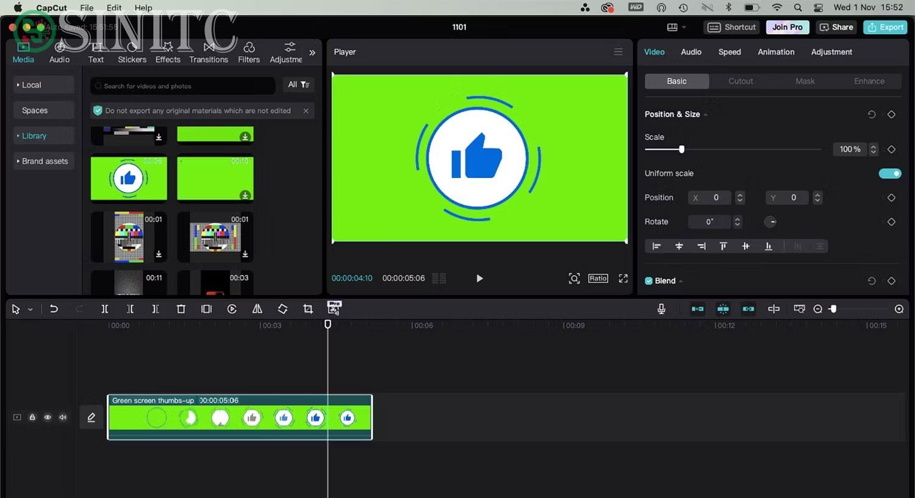Click the Ratio button in Player
The height and width of the screenshot is (498, 915).
[598, 279]
